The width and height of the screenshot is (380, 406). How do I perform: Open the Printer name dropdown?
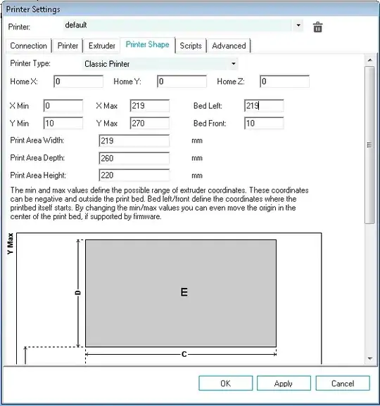(298, 25)
